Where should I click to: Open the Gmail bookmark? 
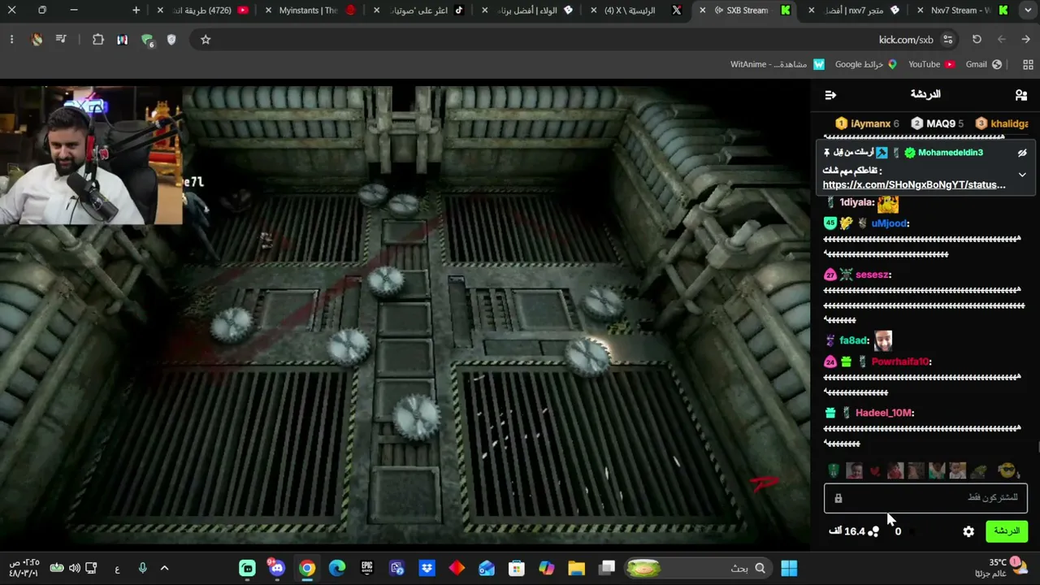pyautogui.click(x=983, y=64)
